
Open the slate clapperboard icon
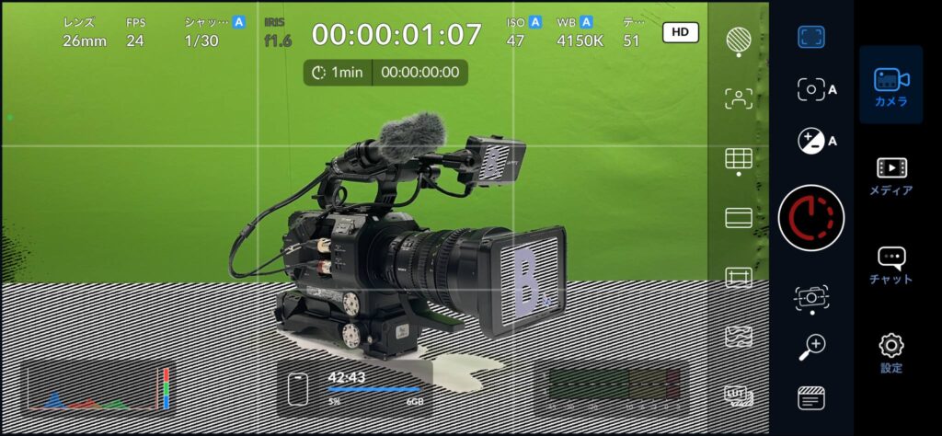tap(811, 398)
